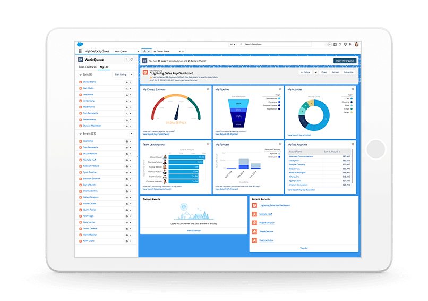Screen dimensions: 428x301
Task: Select the My List tab
Action: tap(104, 67)
